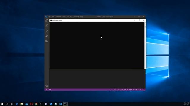190x106 pixels.
Task: Maximize the Command Prompt window
Action: [139, 20]
